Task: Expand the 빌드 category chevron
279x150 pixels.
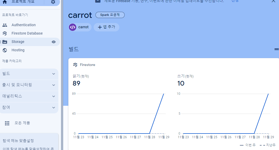Action: [x=54, y=74]
